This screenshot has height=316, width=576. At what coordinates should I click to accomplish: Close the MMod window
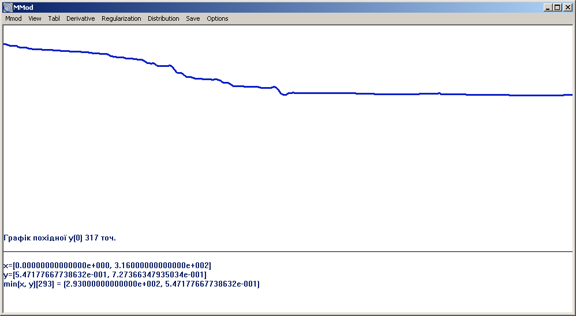click(567, 7)
